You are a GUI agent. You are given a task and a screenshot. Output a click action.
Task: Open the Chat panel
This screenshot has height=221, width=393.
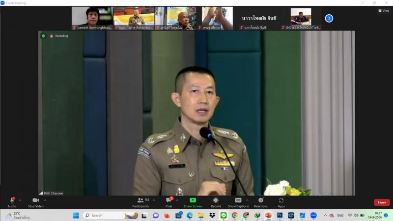coord(169,202)
